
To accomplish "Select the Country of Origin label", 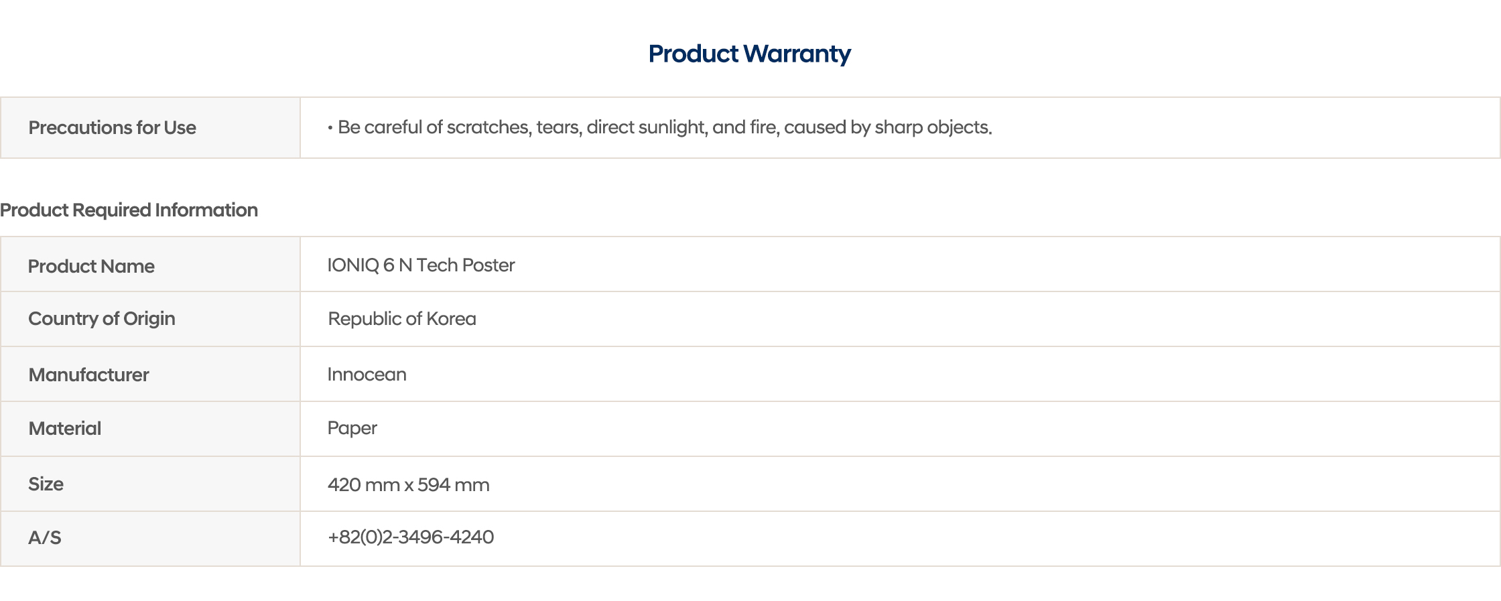I will coord(101,318).
